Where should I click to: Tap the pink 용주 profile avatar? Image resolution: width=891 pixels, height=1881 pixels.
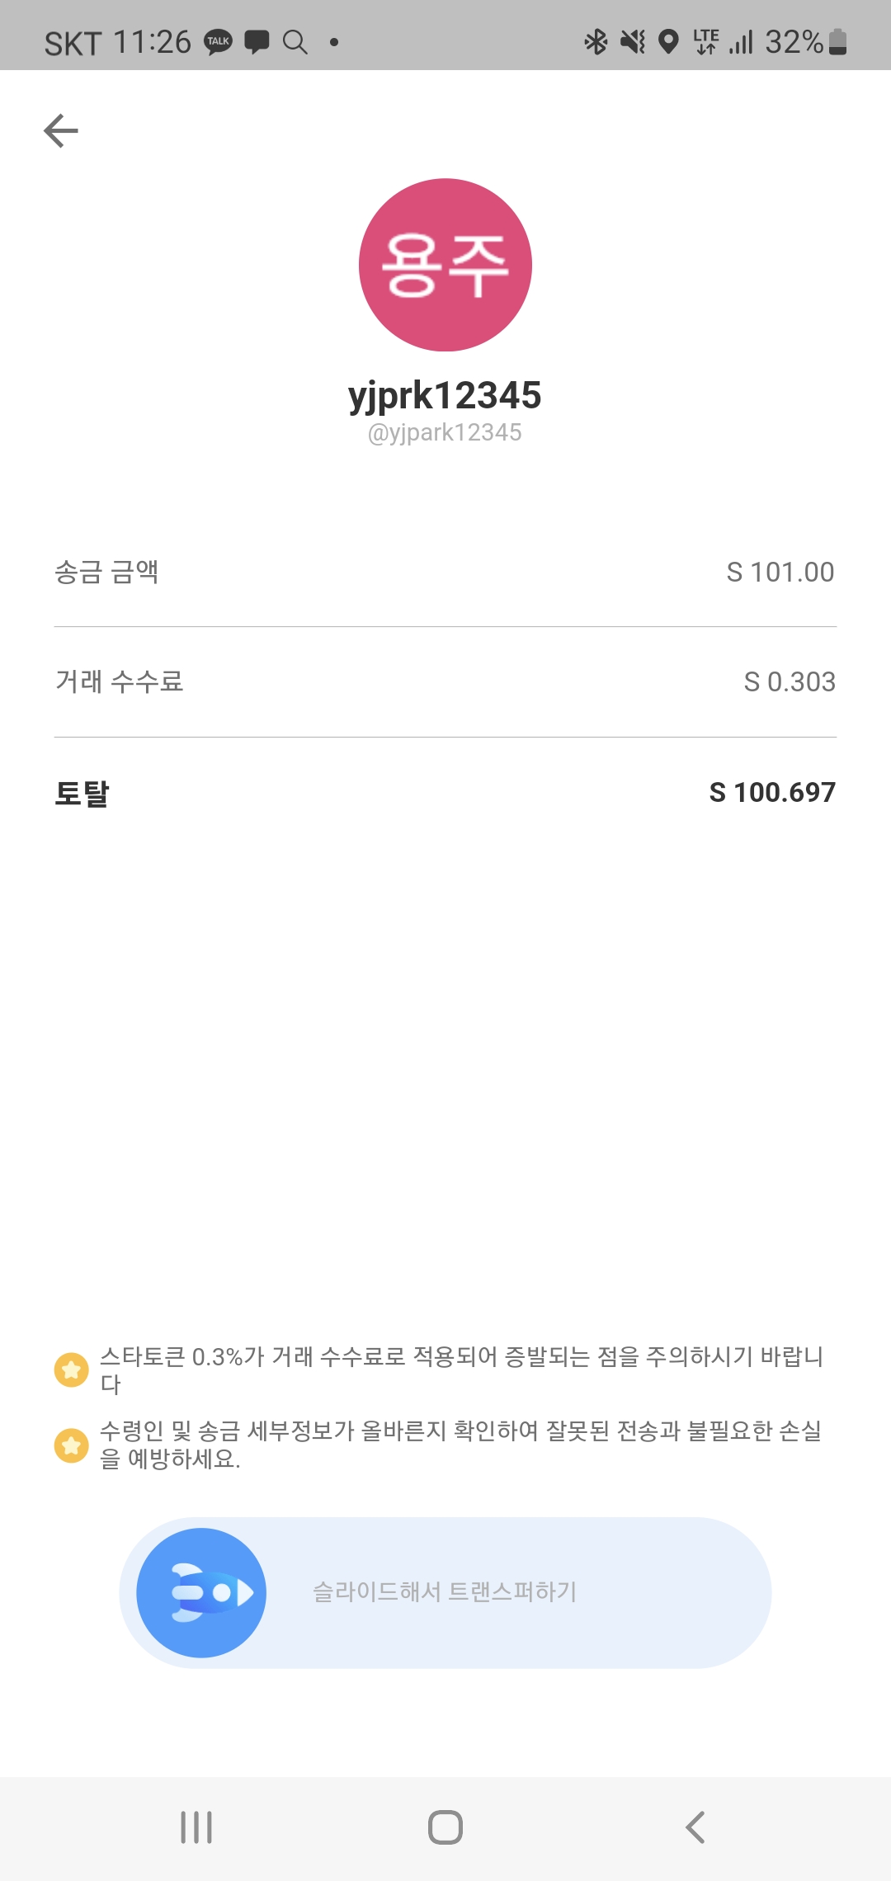[445, 265]
